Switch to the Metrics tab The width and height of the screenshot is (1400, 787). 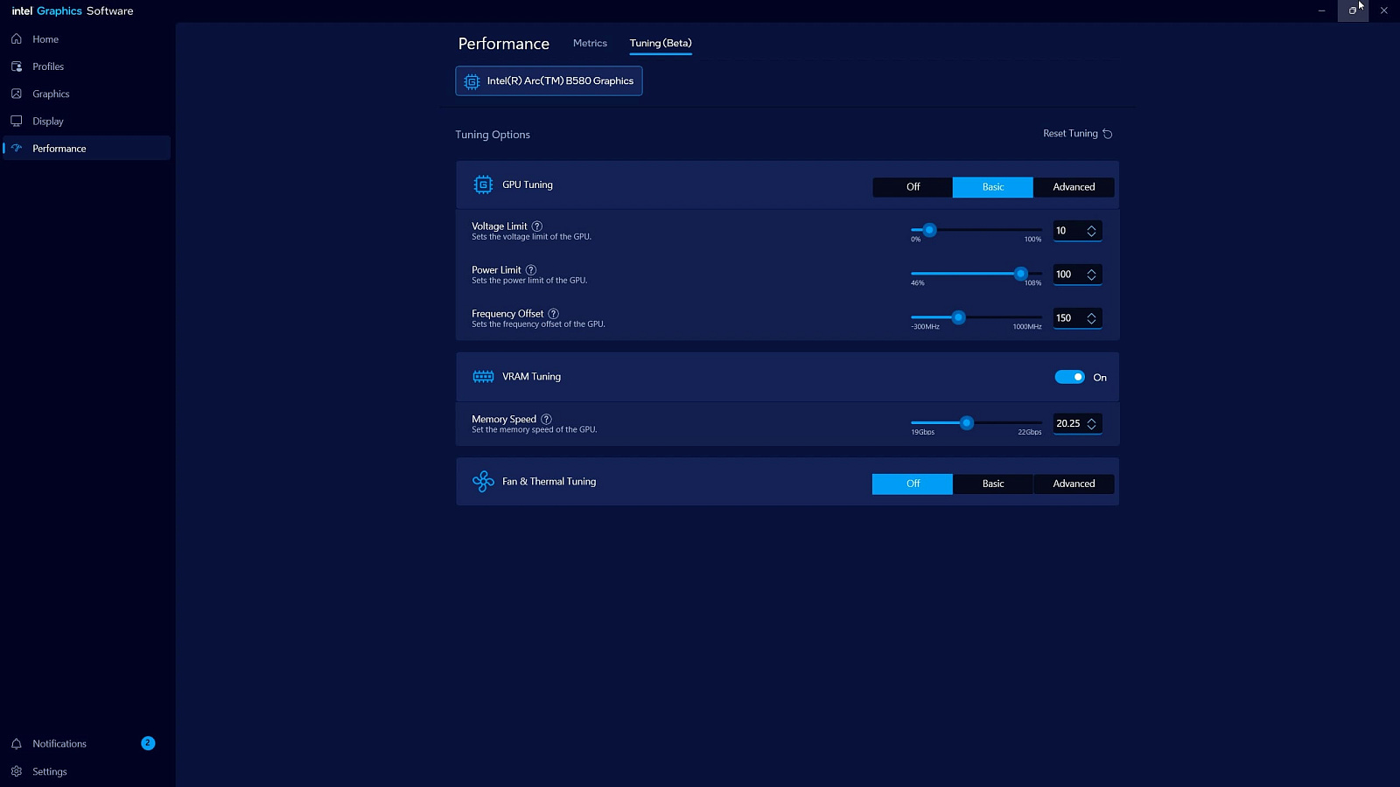[x=590, y=43]
